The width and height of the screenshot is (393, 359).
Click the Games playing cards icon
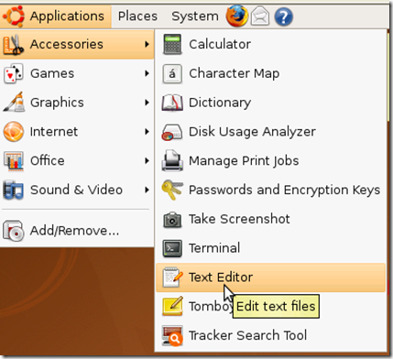point(13,73)
